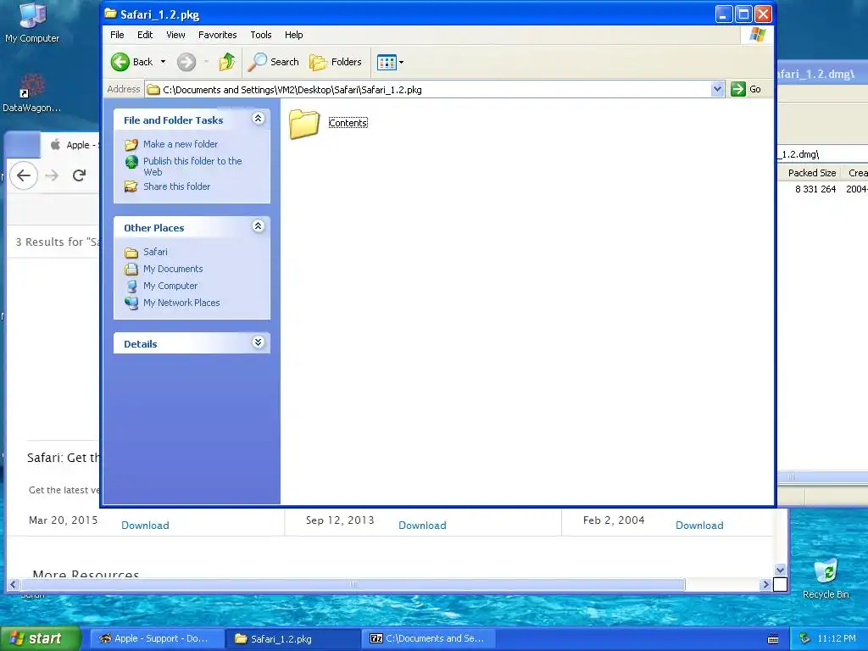Click the browser horizontal scrollbar thumb
The height and width of the screenshot is (651, 868).
353,585
